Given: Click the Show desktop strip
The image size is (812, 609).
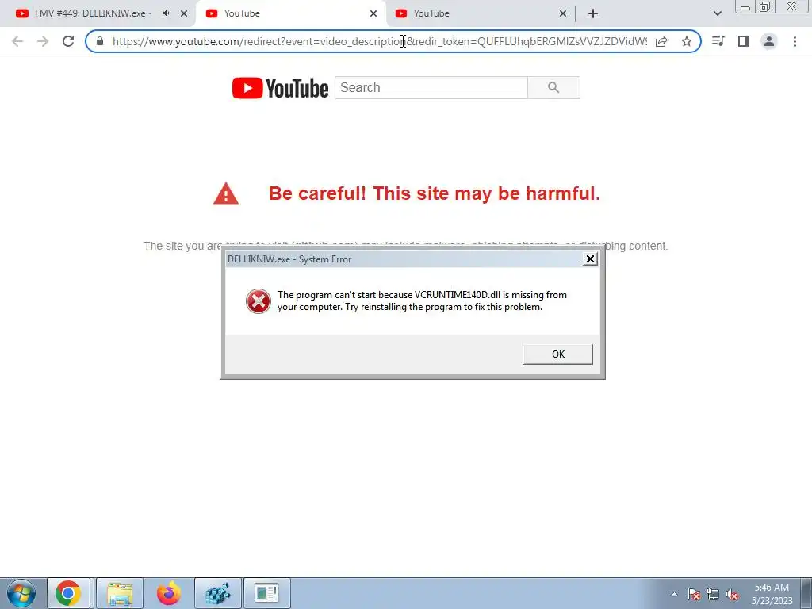Looking at the screenshot, I should [x=806, y=593].
